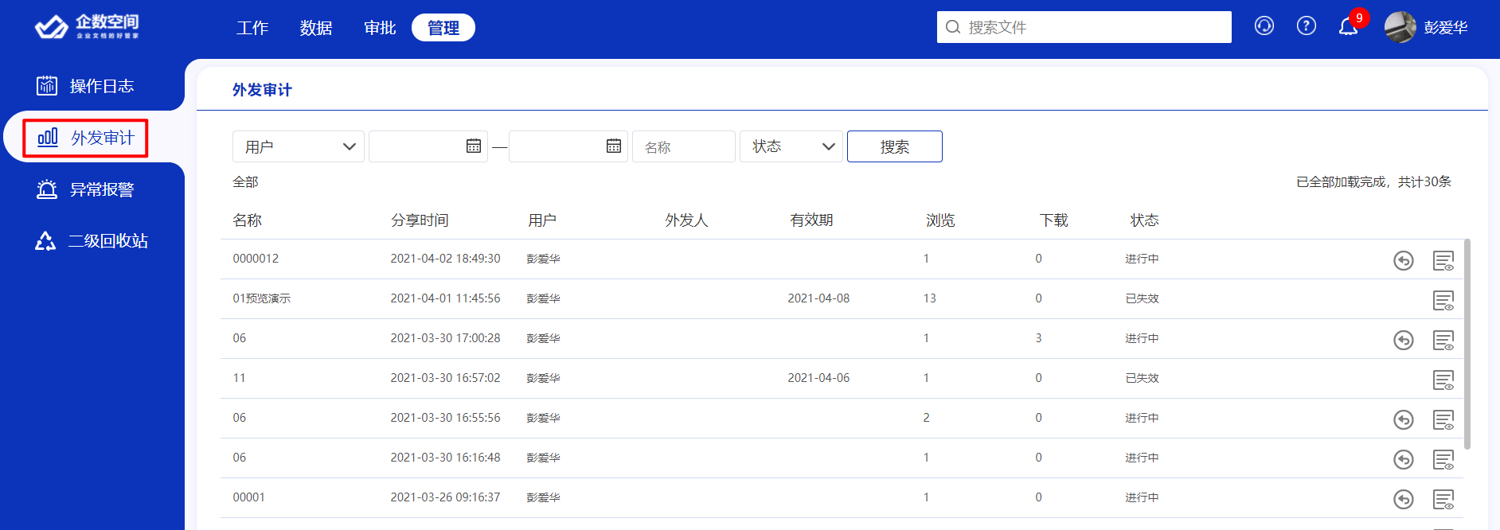Click the end date input field
Screen dimensions: 1500x530
[568, 146]
